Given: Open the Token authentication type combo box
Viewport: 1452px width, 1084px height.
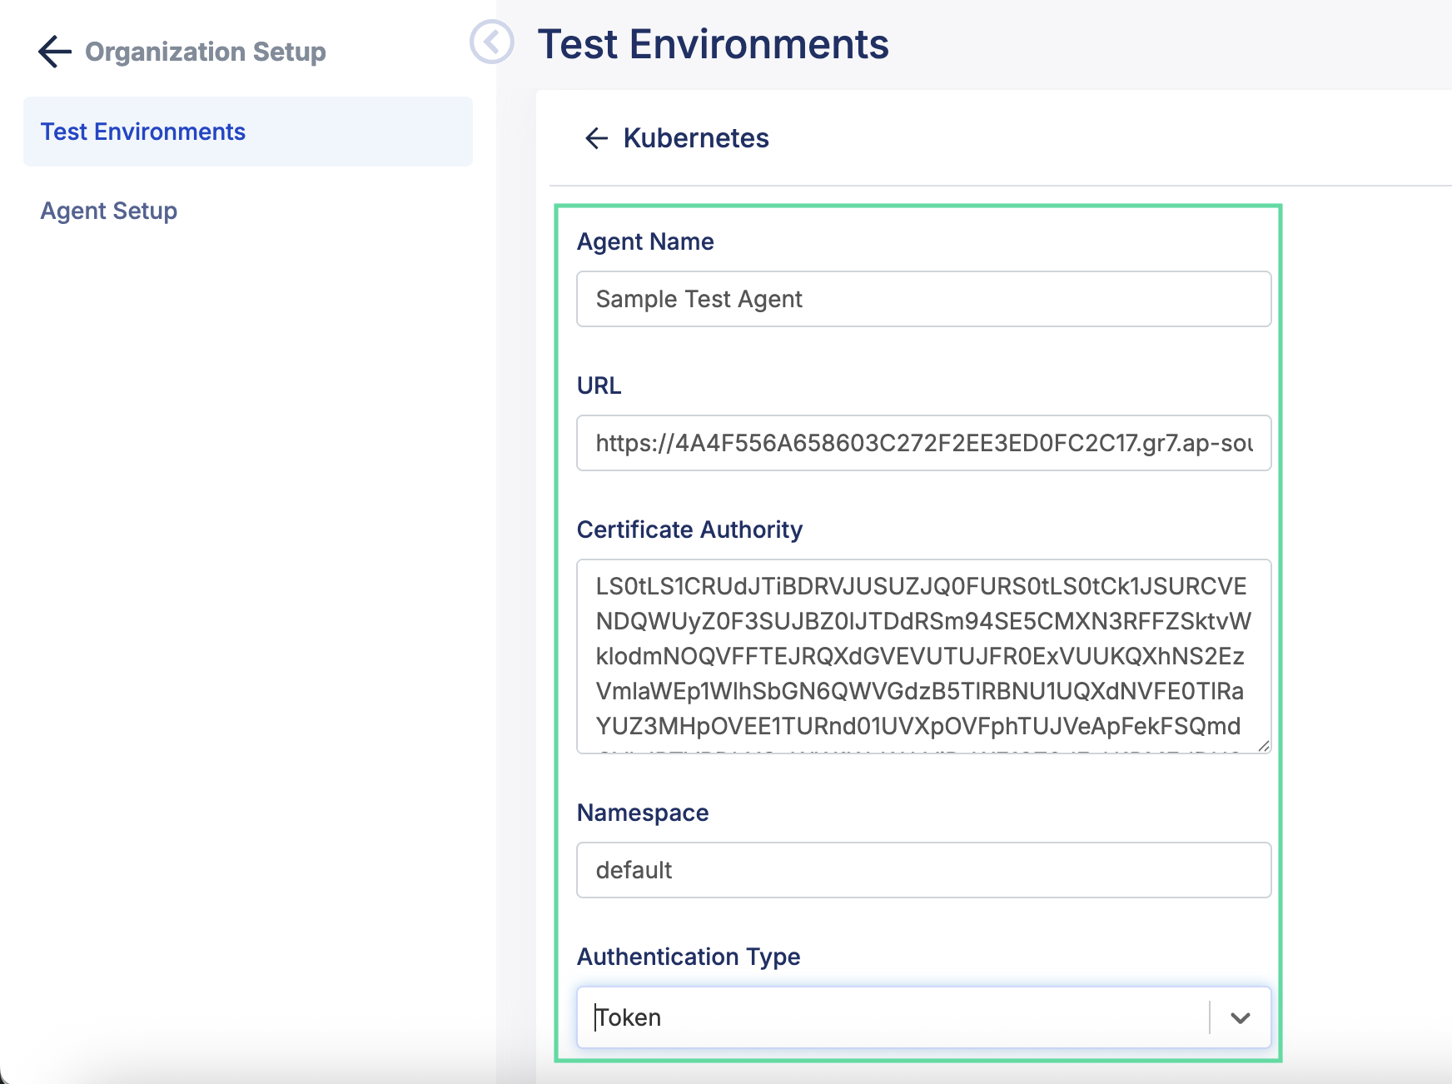Looking at the screenshot, I should point(891,1017).
